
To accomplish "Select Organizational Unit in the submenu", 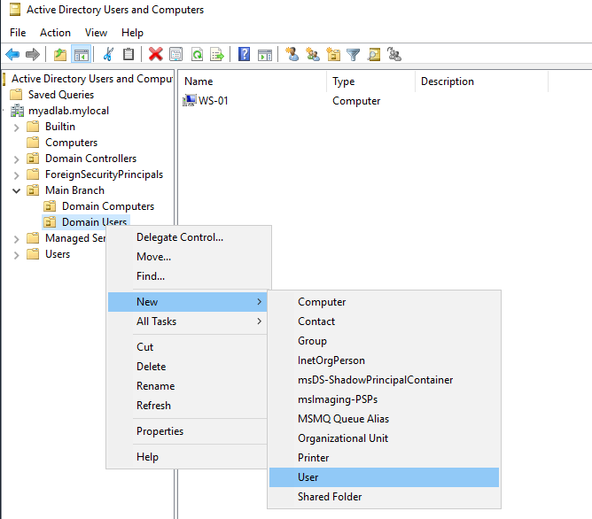I will pyautogui.click(x=343, y=438).
